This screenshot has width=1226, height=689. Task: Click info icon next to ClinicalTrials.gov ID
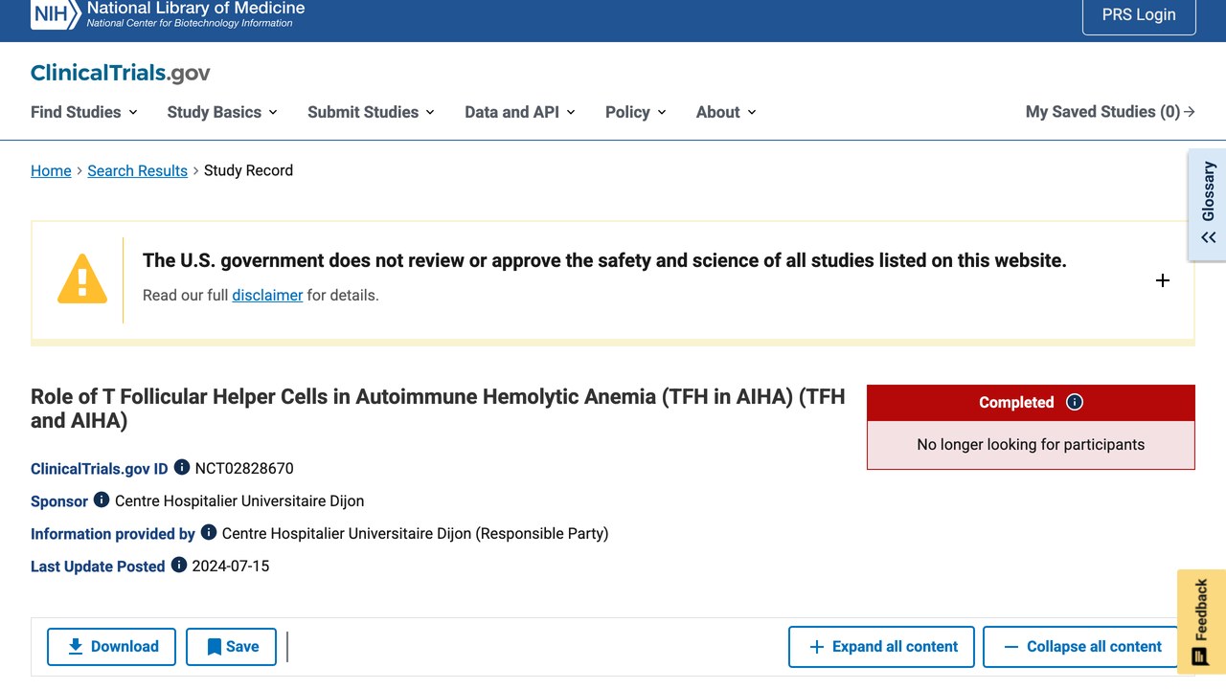tap(182, 467)
